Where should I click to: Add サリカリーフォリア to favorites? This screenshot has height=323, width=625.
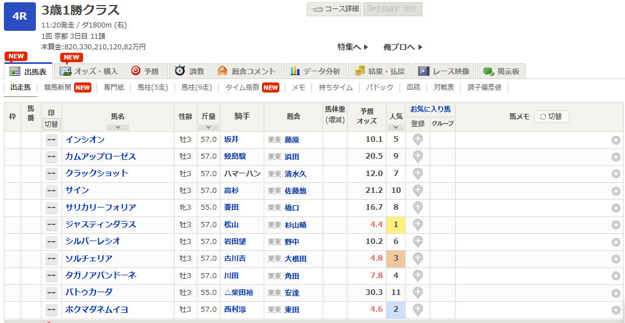click(x=417, y=208)
